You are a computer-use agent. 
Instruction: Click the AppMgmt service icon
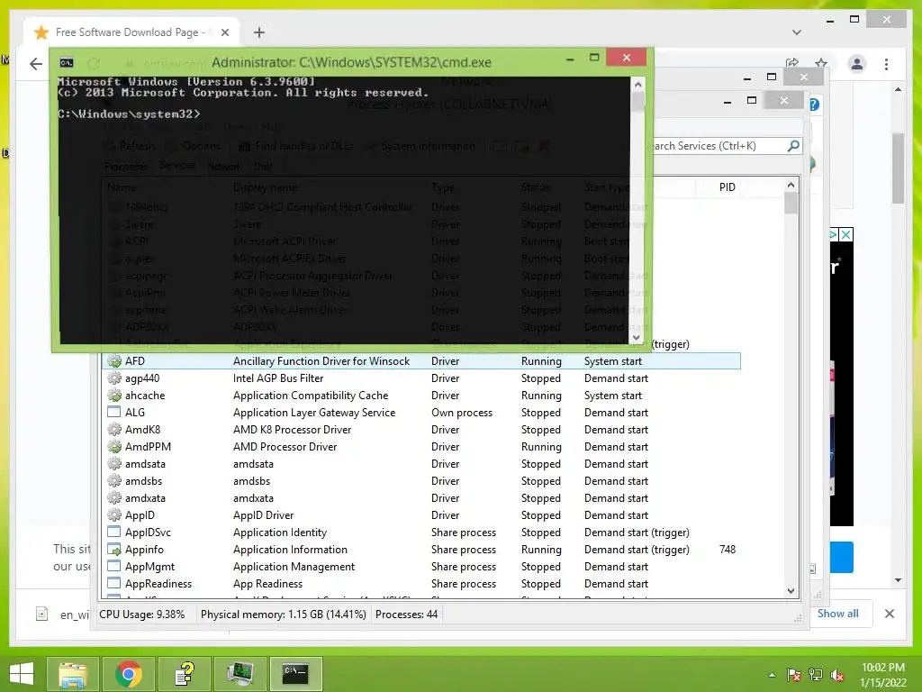tap(114, 566)
